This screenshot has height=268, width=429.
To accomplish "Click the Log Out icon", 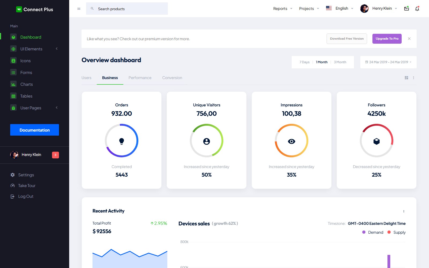I will [13, 196].
